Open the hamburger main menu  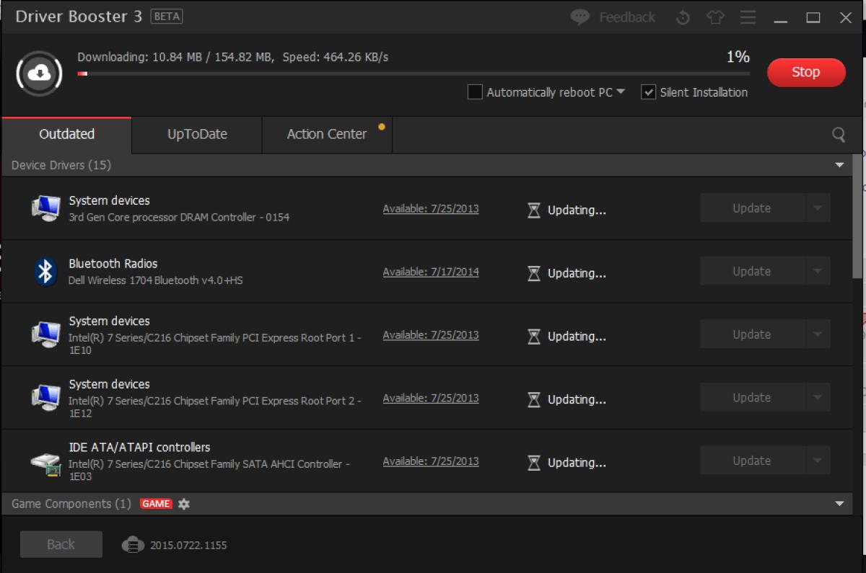[x=748, y=17]
